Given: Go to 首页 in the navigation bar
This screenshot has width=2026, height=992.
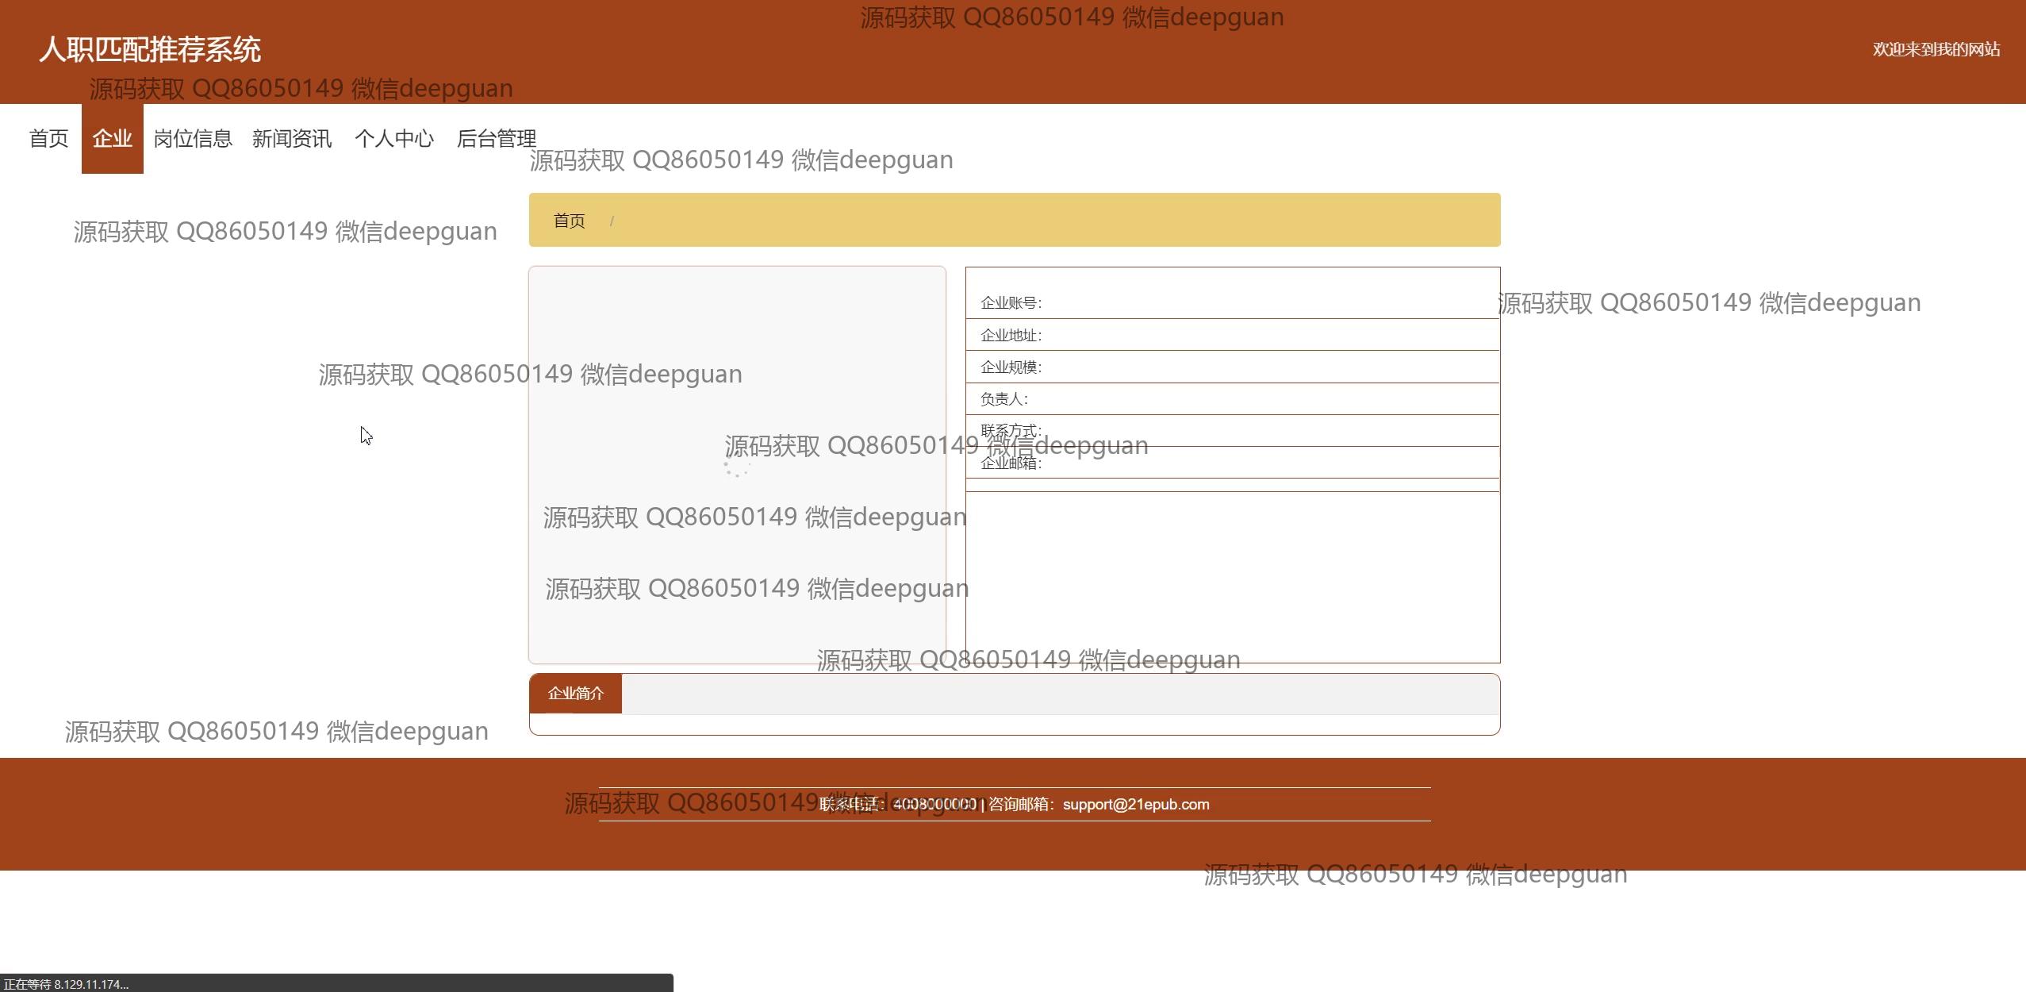Looking at the screenshot, I should (48, 139).
